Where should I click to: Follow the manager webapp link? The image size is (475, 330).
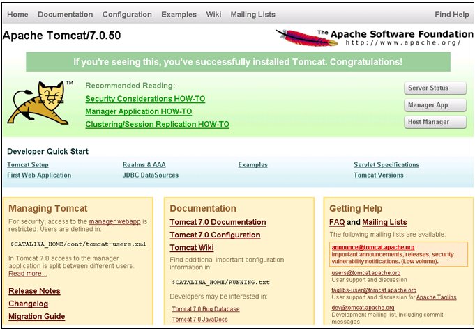tap(115, 221)
